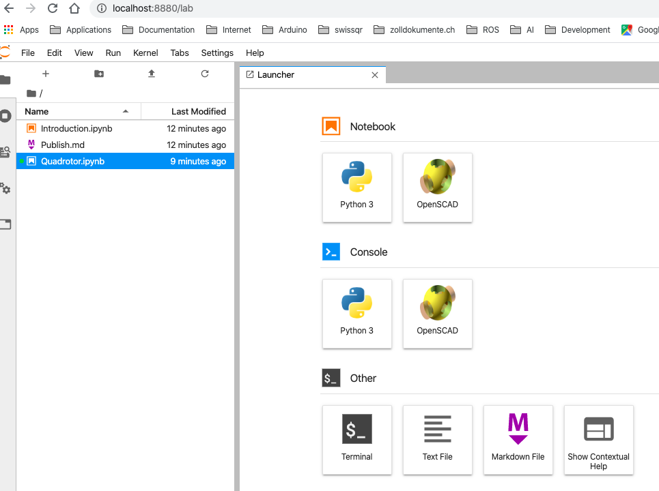
Task: Open a new Terminal
Action: (356, 439)
